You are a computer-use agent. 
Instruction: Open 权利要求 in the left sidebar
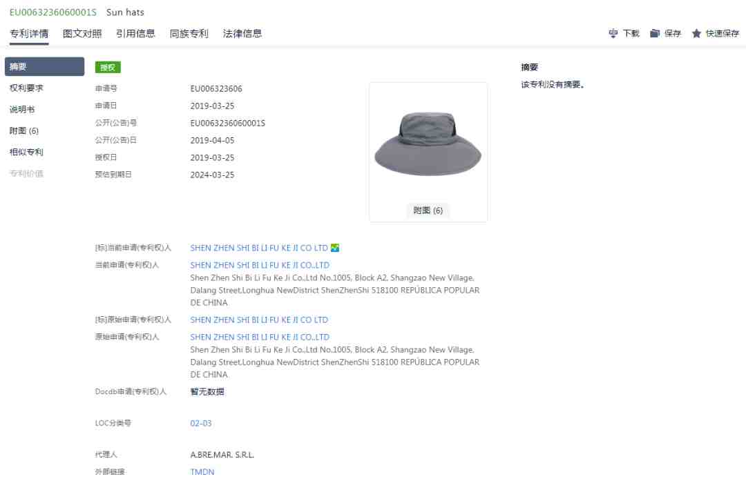click(26, 88)
